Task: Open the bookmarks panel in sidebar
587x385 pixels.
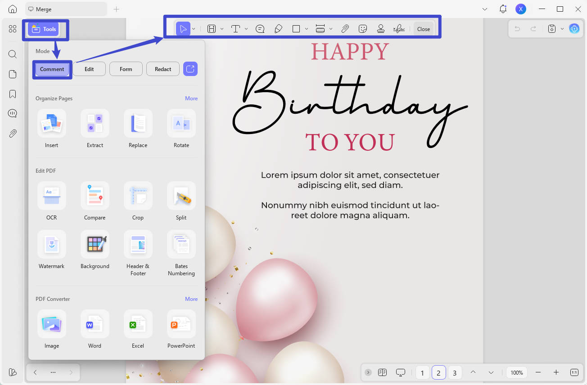Action: pyautogui.click(x=13, y=94)
